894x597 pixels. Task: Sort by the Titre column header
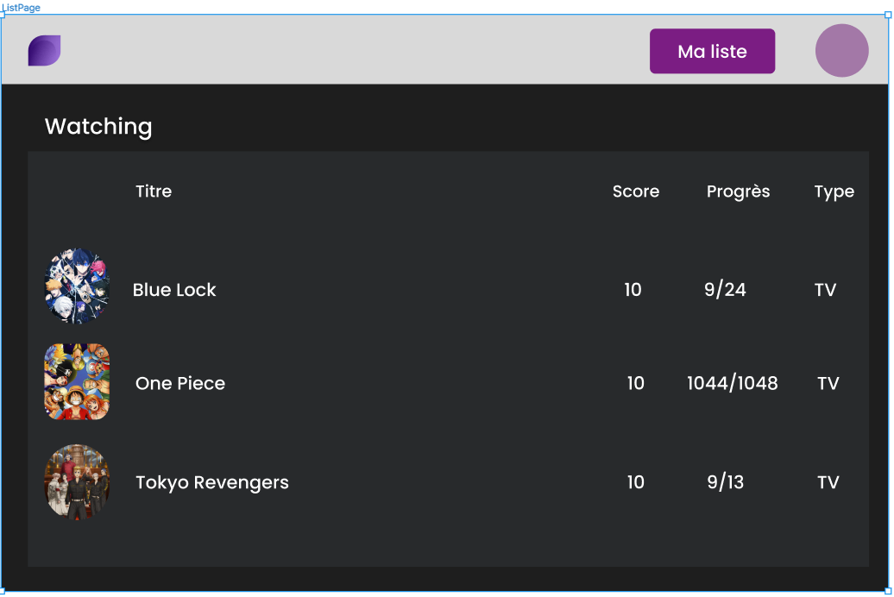[154, 191]
